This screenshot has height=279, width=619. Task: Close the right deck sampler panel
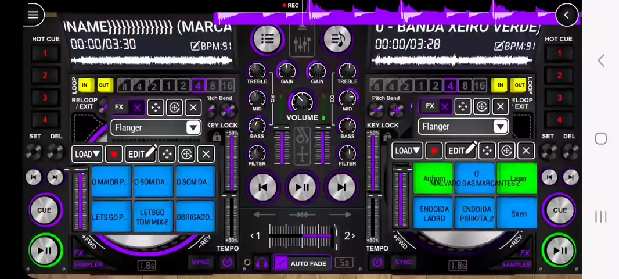coord(526,151)
